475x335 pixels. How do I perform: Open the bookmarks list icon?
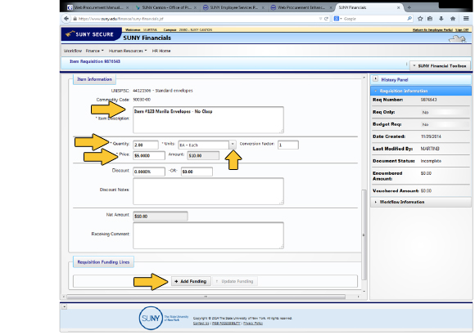(430, 19)
